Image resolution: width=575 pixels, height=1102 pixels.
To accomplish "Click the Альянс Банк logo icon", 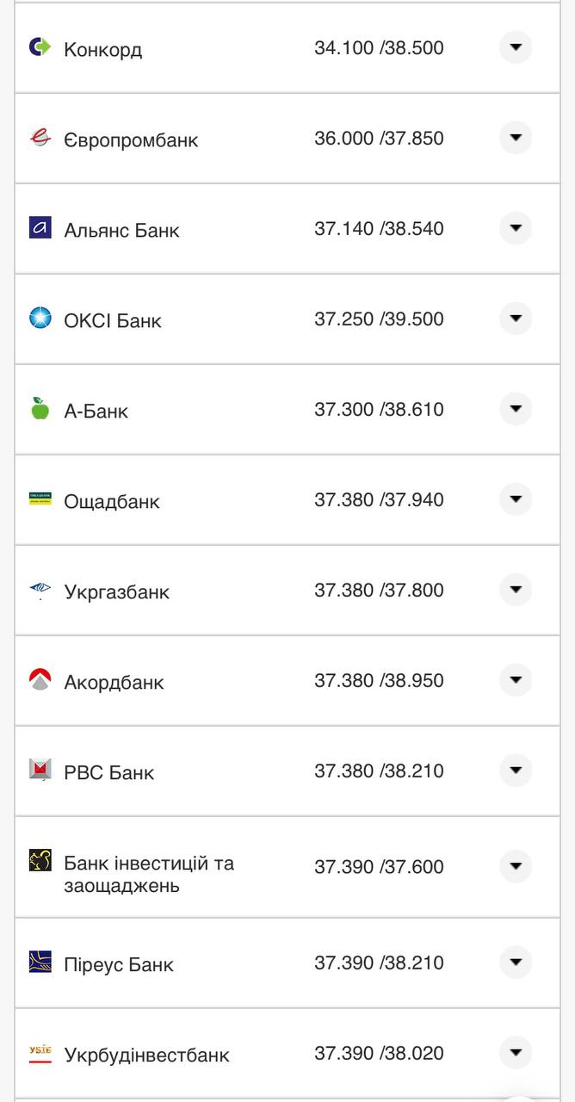I will pyautogui.click(x=40, y=228).
